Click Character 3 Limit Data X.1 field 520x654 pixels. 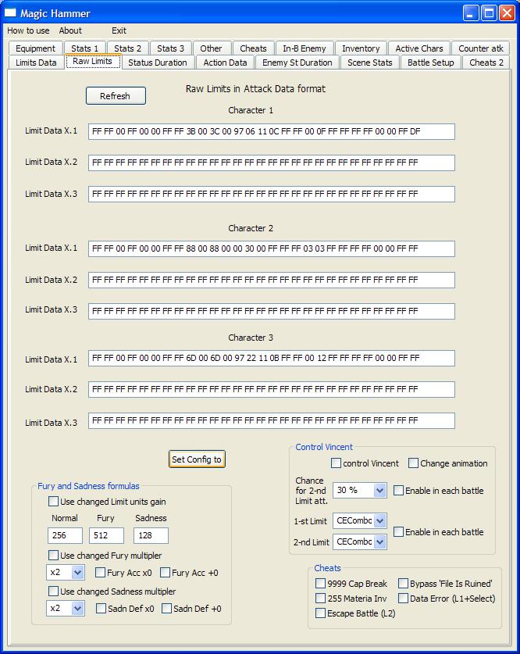tap(271, 358)
